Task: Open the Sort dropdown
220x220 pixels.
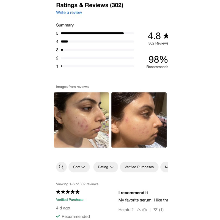Action: (79, 167)
